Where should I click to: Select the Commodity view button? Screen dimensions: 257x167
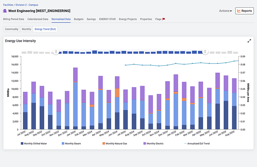12,29
